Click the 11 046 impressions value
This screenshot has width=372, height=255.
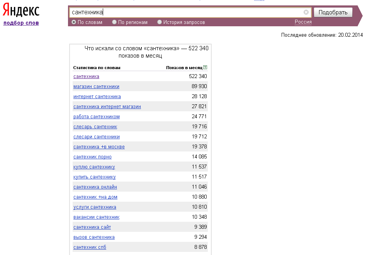pyautogui.click(x=199, y=187)
